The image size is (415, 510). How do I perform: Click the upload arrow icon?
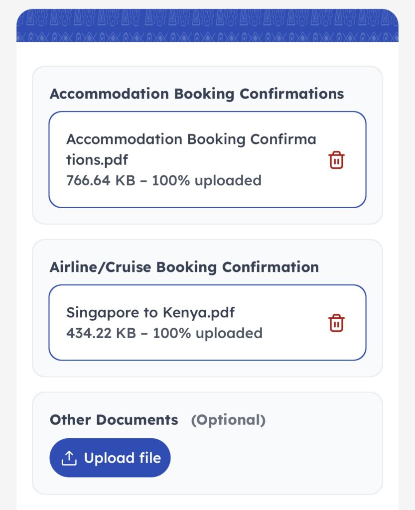pos(69,458)
